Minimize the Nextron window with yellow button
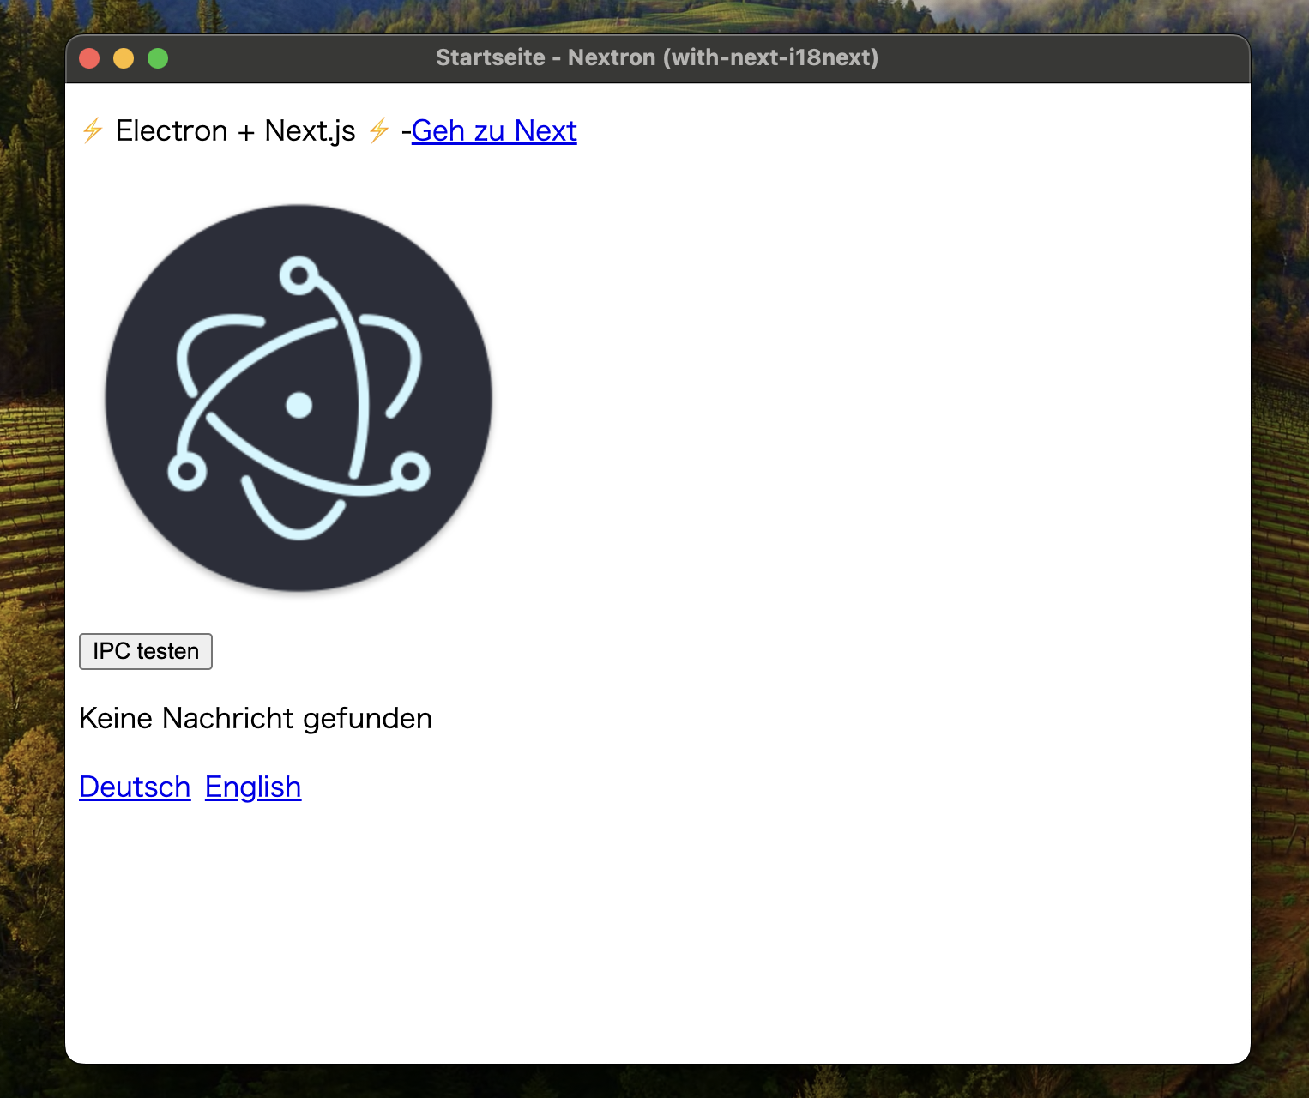1309x1098 pixels. click(x=124, y=58)
